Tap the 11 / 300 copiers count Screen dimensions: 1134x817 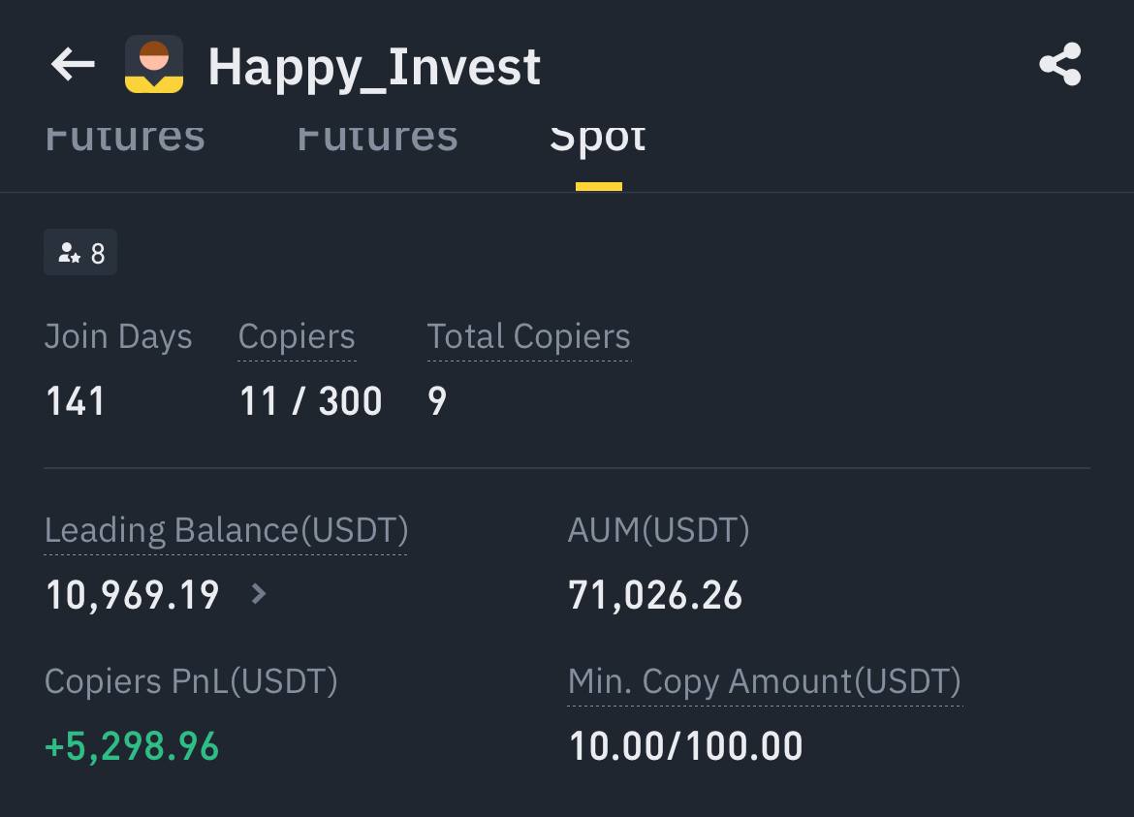click(310, 401)
